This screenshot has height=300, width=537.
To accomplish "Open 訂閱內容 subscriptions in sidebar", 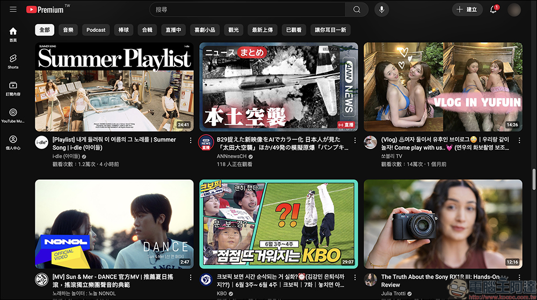I will click(x=13, y=88).
